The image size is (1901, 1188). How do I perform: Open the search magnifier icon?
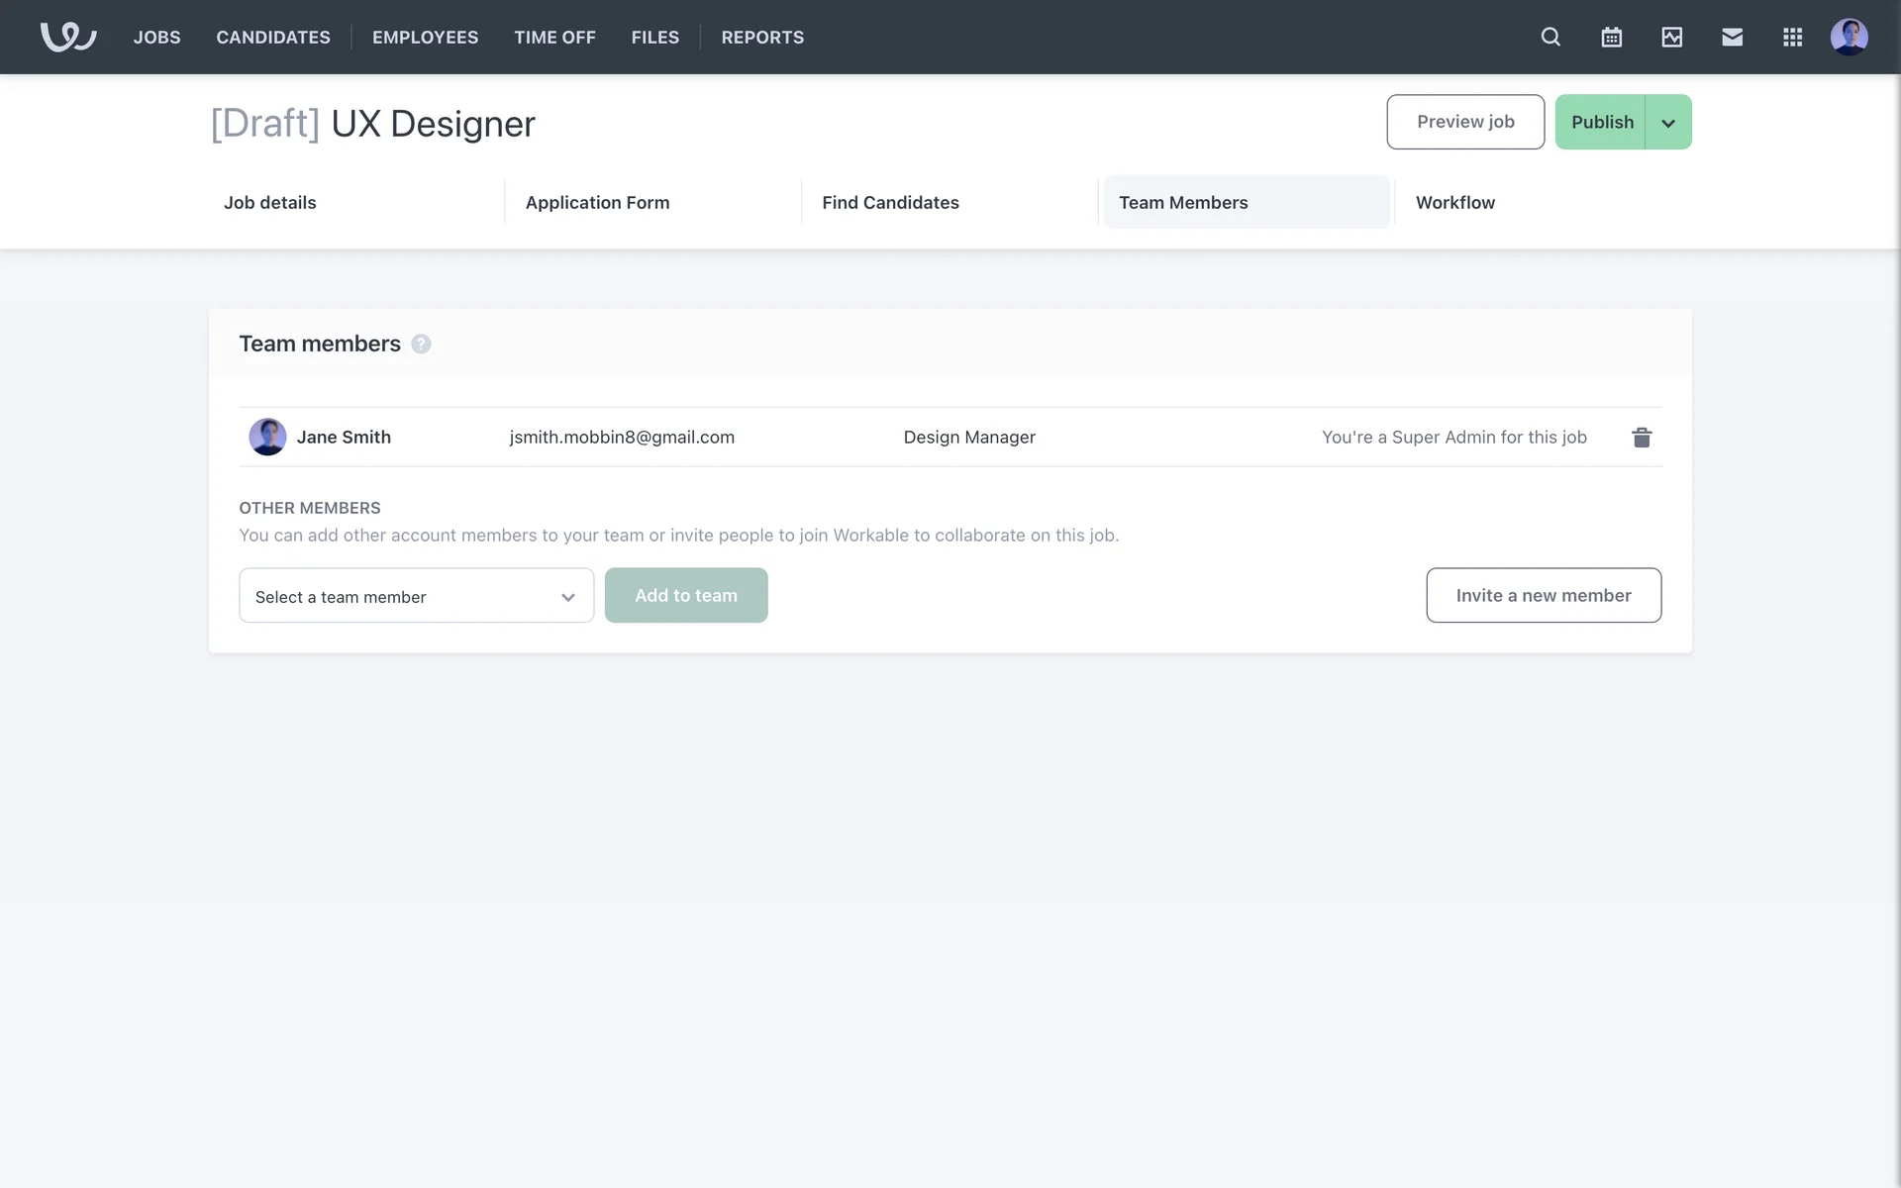pyautogui.click(x=1551, y=37)
